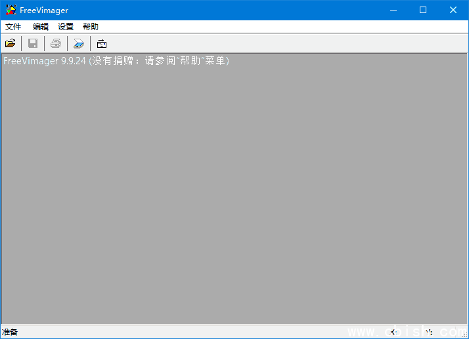Open the 编辑 menu
469x339 pixels.
(40, 27)
